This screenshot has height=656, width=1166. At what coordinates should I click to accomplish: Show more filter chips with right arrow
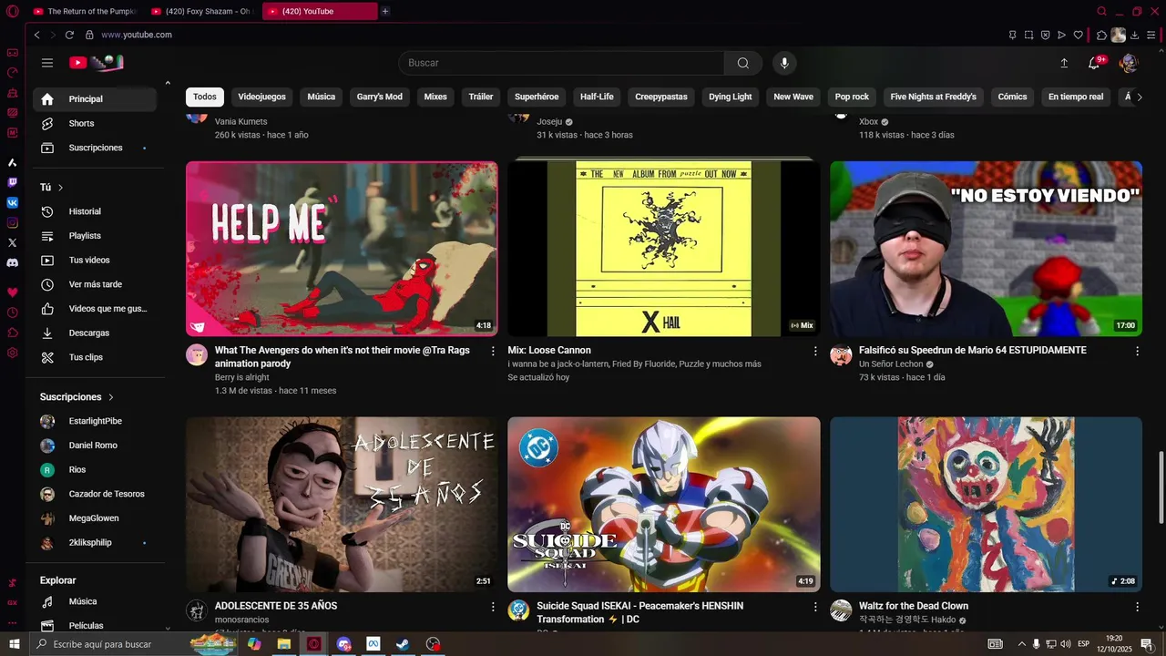click(1139, 97)
